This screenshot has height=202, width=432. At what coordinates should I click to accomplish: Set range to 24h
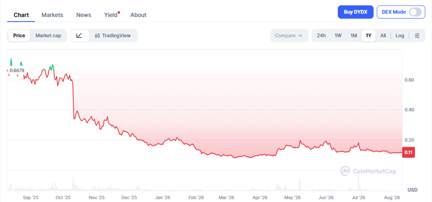click(321, 35)
